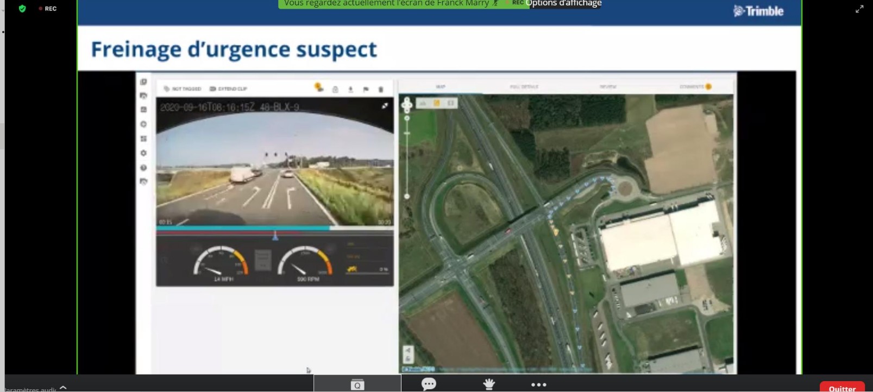Viewport: 873px width, 392px height.
Task: Expand audio settings caret arrow
Action: (63, 387)
